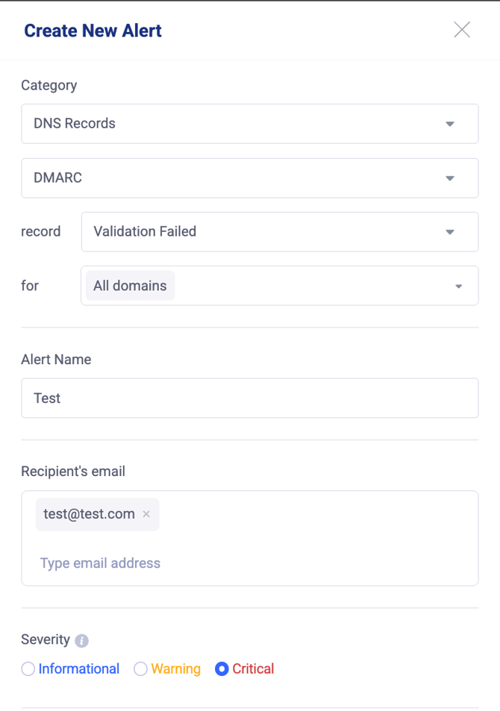Click the Critical severity label
Image resolution: width=500 pixels, height=711 pixels.
click(253, 668)
